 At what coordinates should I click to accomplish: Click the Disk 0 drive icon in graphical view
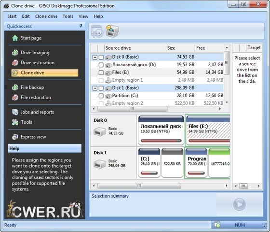coord(100,131)
